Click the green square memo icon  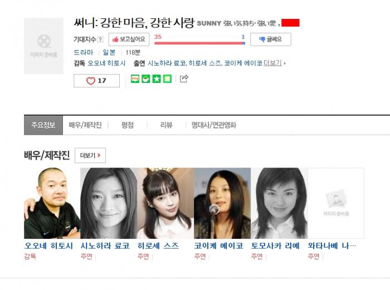[x=167, y=79]
